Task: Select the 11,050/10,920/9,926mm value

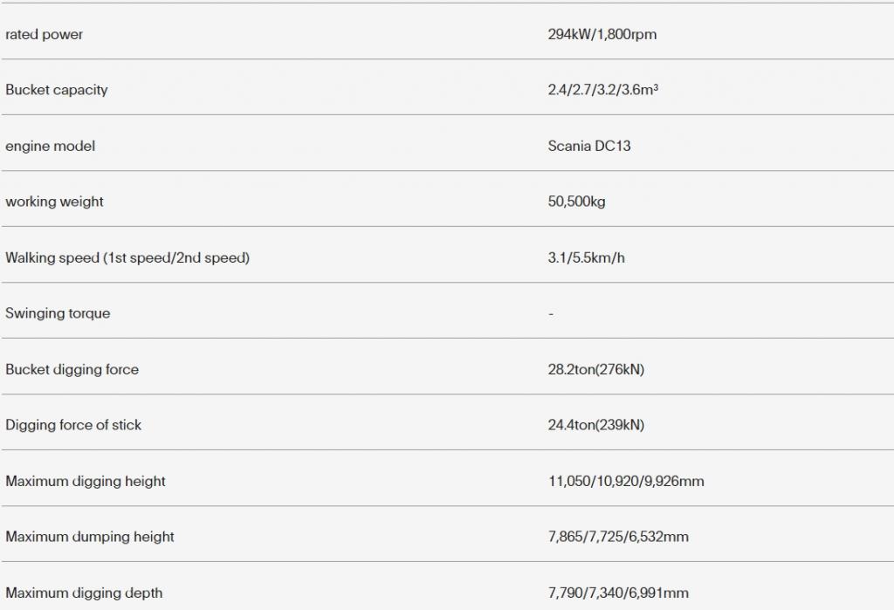Action: 626,481
